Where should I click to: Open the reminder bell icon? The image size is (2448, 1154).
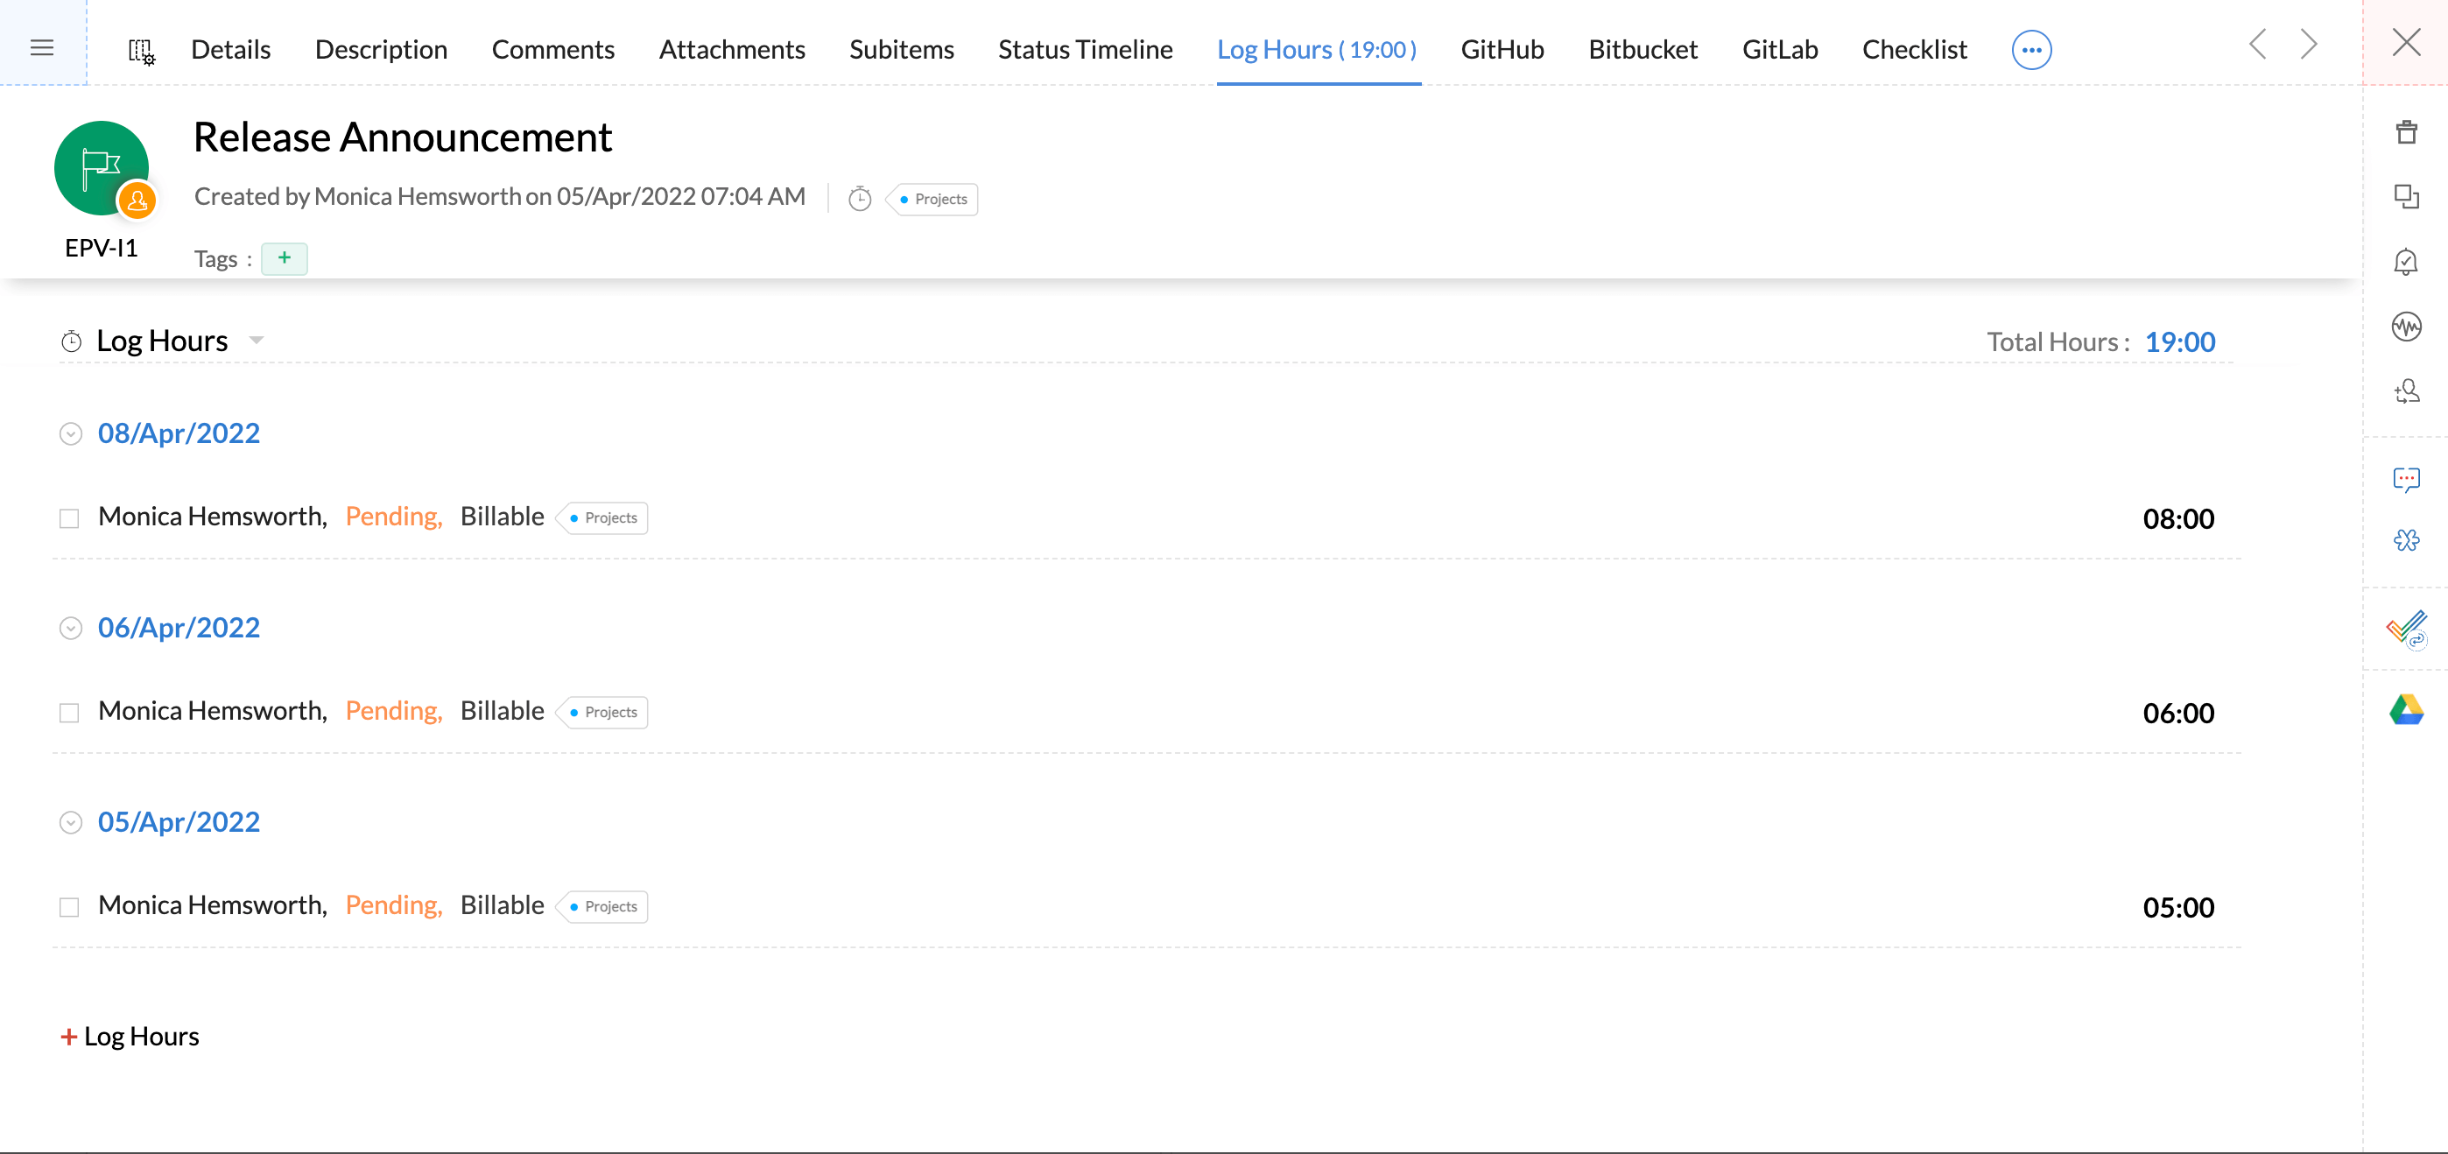click(2405, 262)
